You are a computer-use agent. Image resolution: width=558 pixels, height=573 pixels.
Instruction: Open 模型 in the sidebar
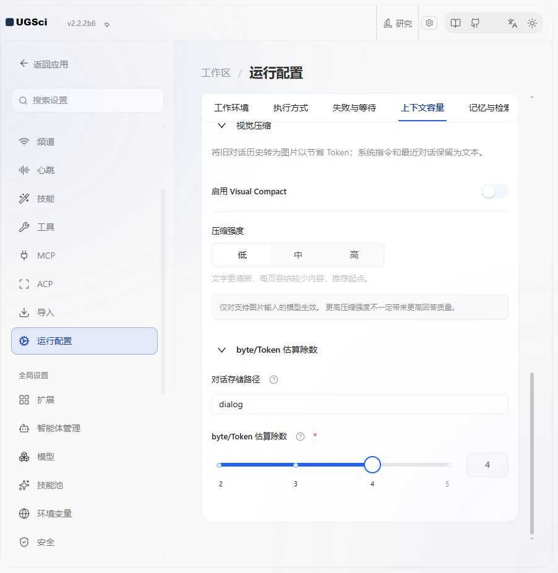click(x=84, y=457)
